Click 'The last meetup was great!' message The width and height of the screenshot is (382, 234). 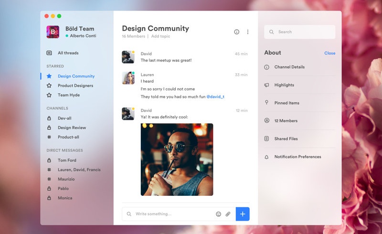[x=166, y=61]
